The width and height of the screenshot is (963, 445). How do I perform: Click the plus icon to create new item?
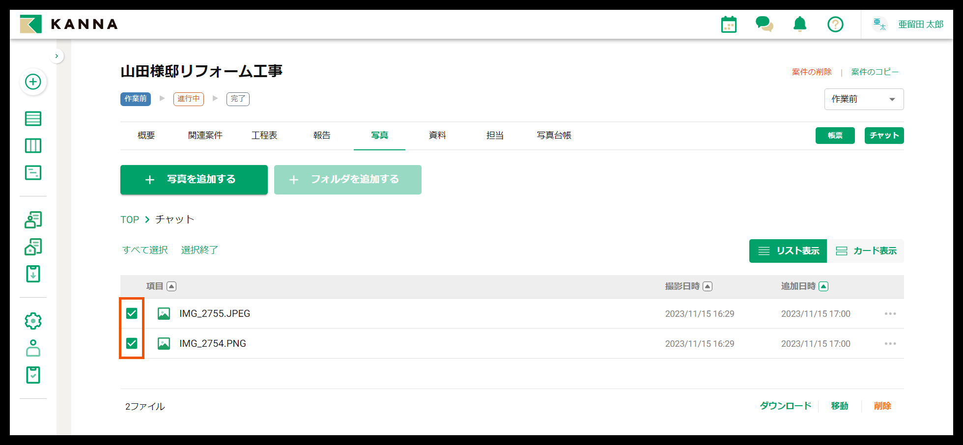click(x=33, y=82)
